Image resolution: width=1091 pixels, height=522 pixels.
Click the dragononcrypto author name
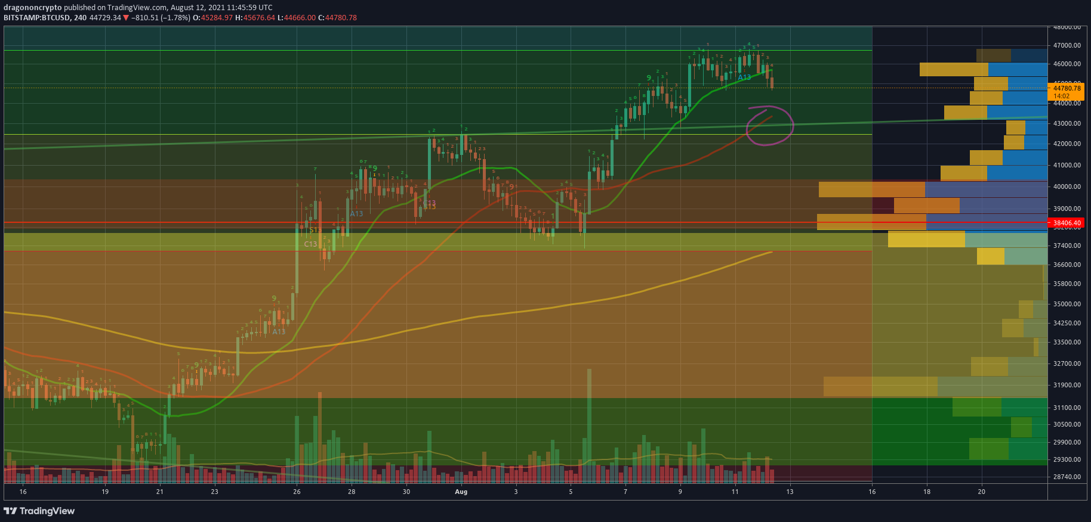pos(33,8)
